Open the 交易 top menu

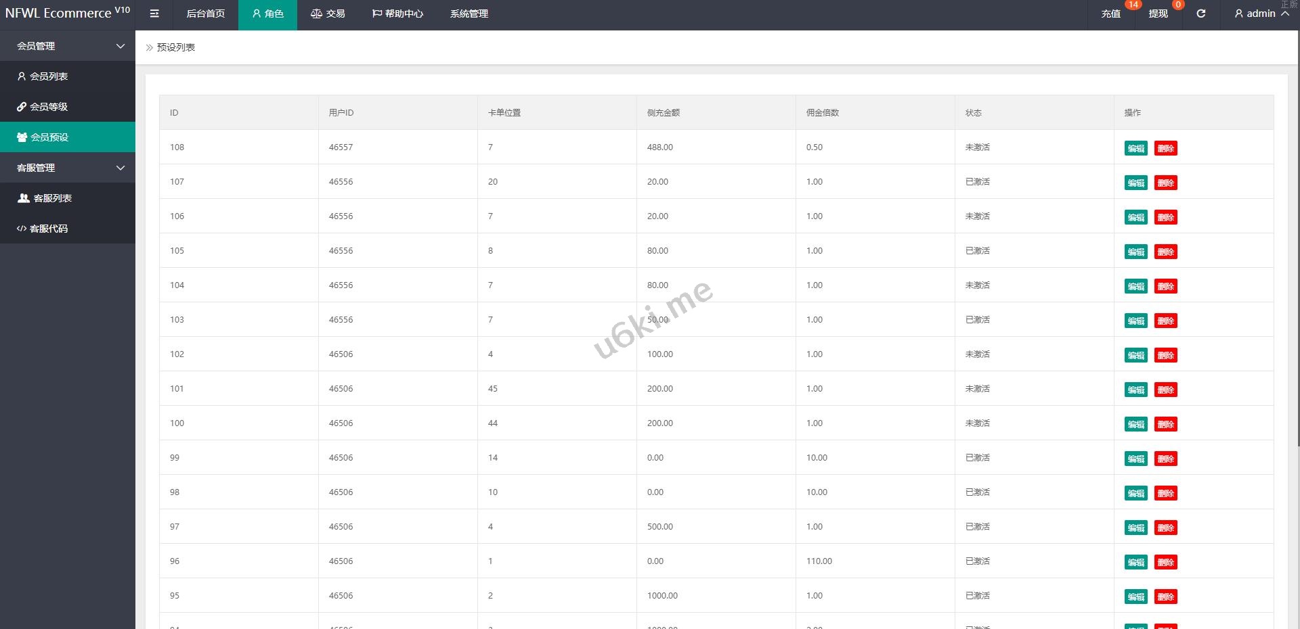328,14
